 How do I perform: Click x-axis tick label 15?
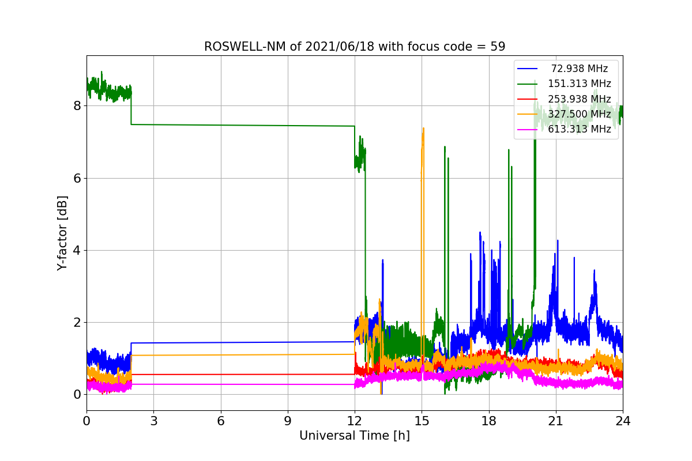(x=422, y=421)
